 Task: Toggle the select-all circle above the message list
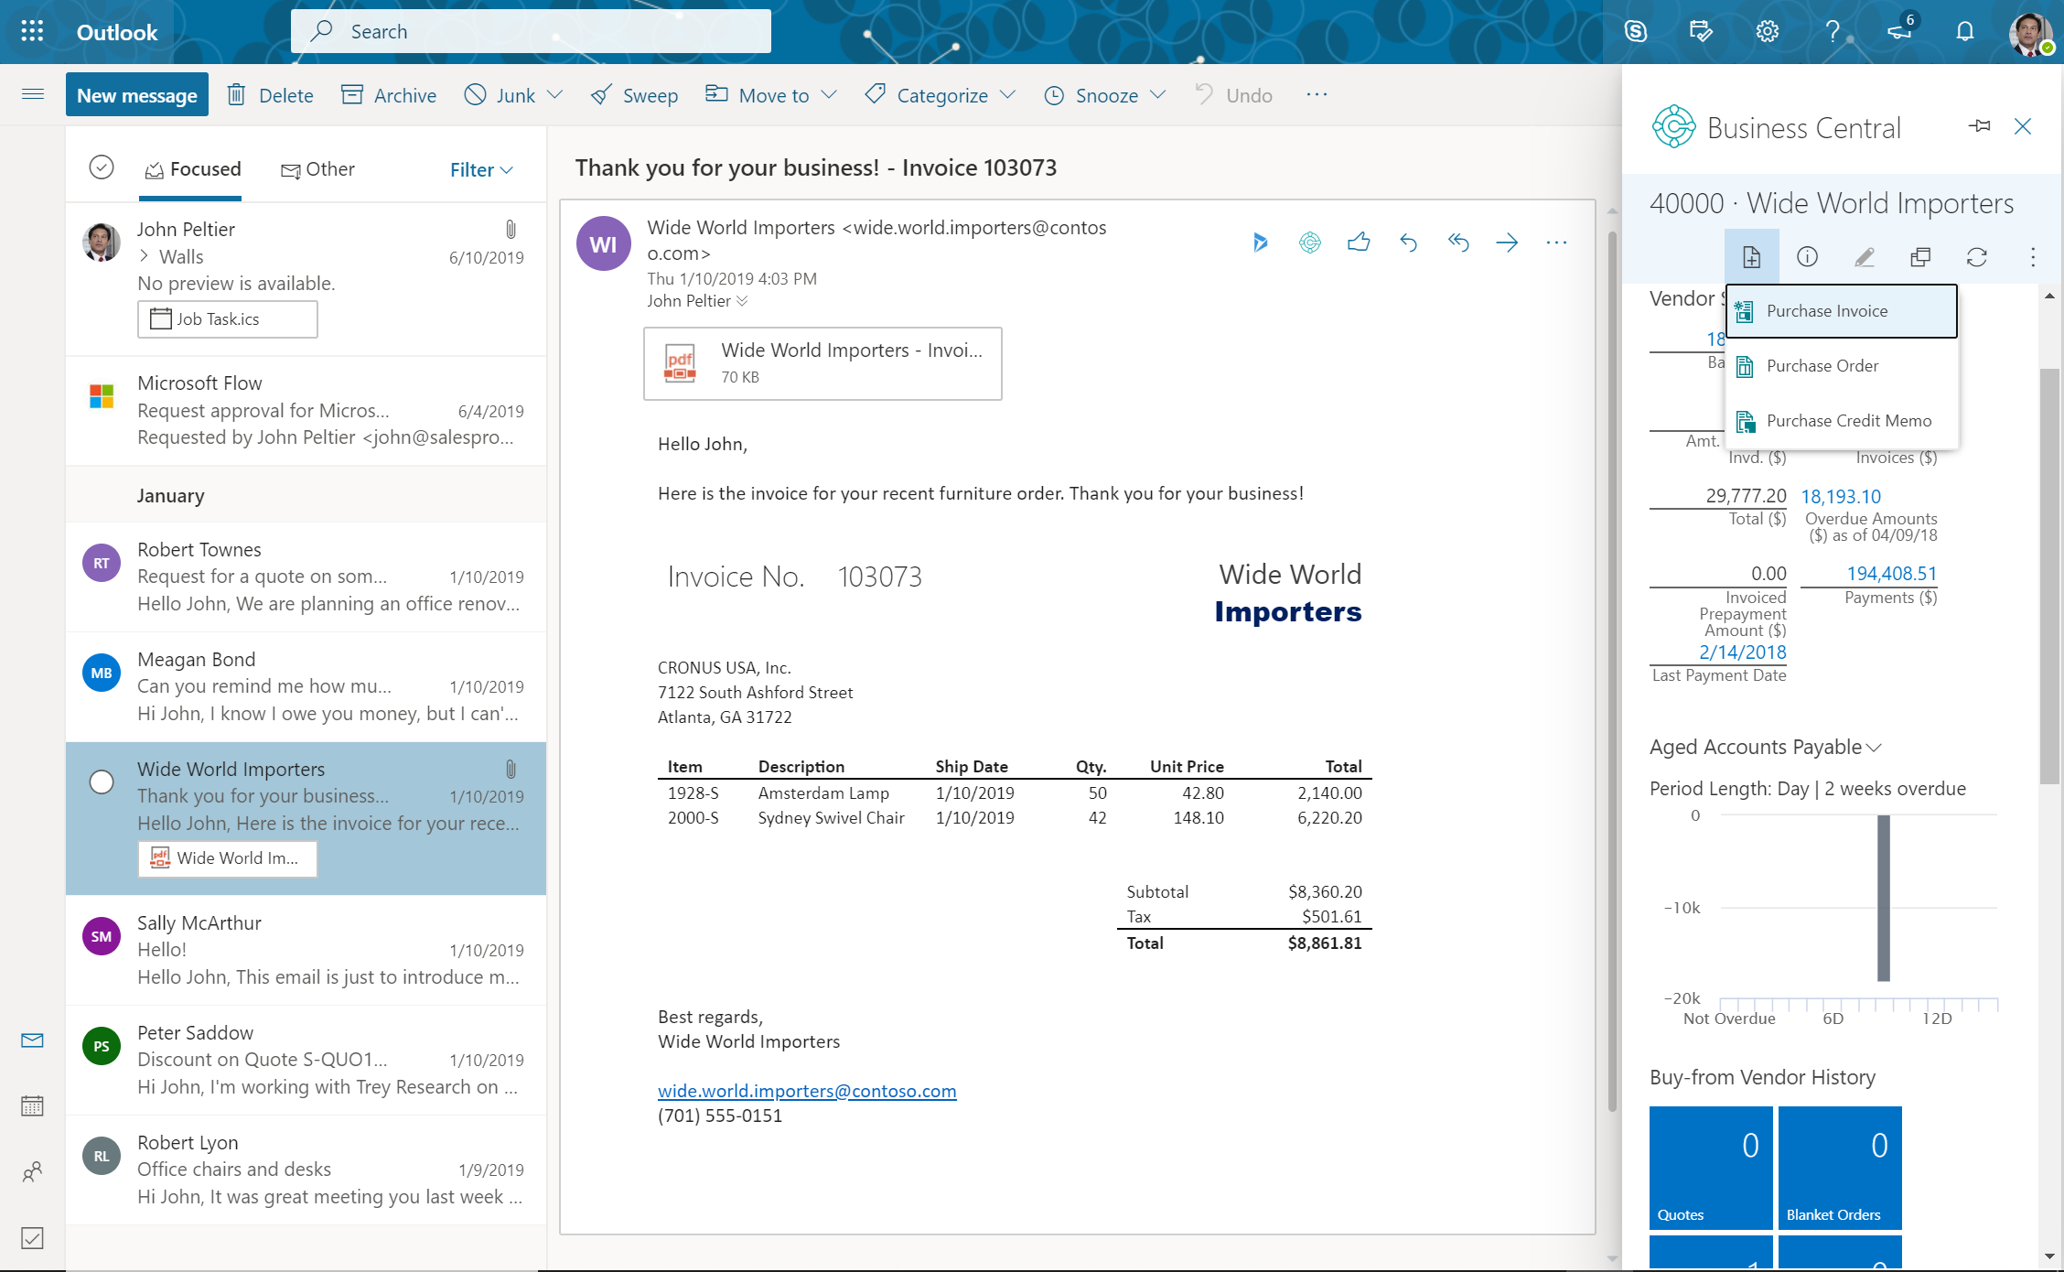pyautogui.click(x=101, y=167)
